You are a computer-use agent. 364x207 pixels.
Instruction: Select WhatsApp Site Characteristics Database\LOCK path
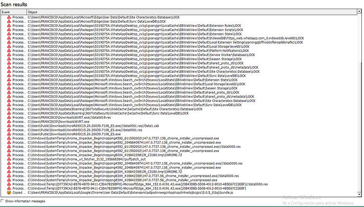click(x=143, y=72)
